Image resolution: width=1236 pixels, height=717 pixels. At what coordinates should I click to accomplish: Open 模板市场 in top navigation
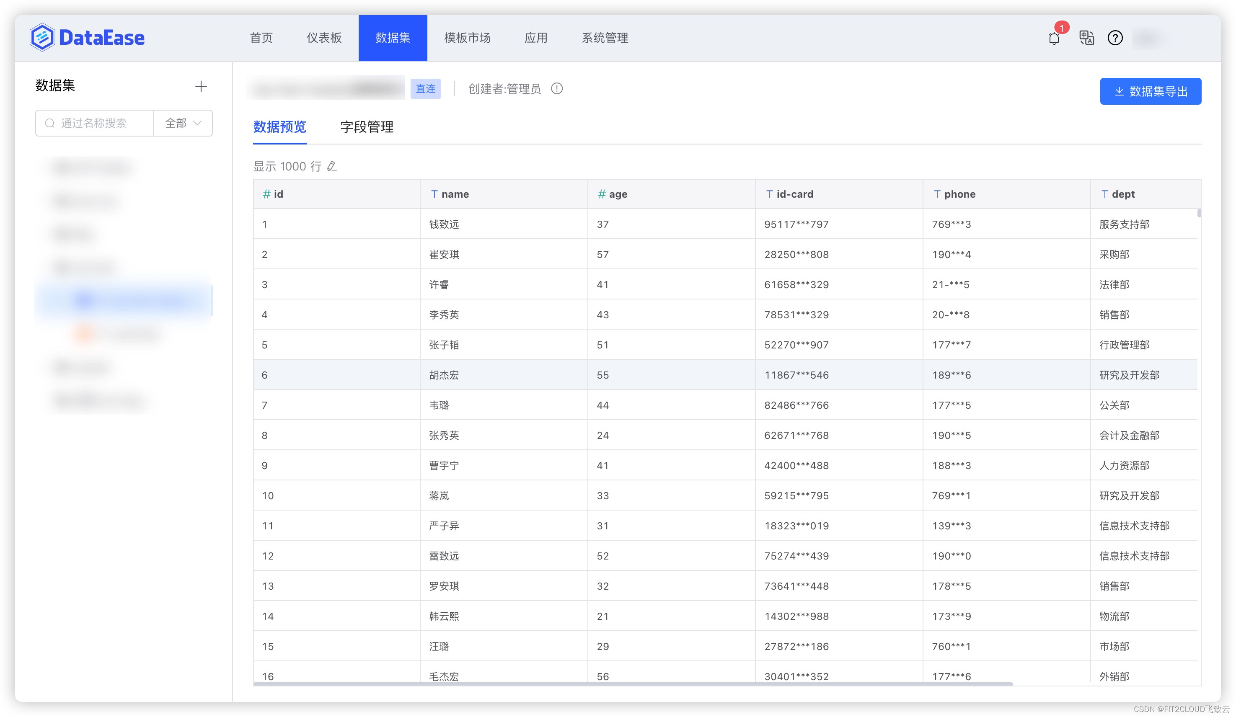coord(468,38)
